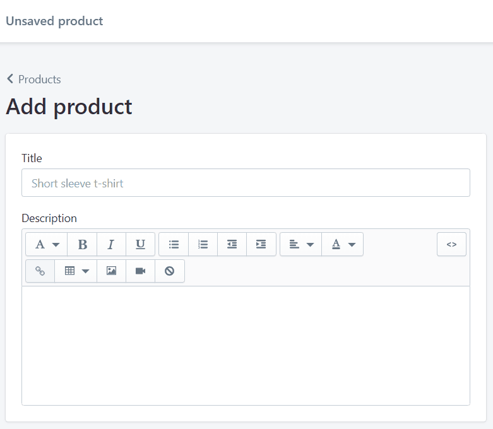This screenshot has height=429, width=493.
Task: Outdent the selected text
Action: (232, 245)
